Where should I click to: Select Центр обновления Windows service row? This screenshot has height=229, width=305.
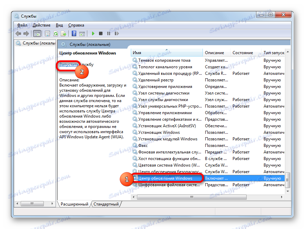[x=208, y=178]
